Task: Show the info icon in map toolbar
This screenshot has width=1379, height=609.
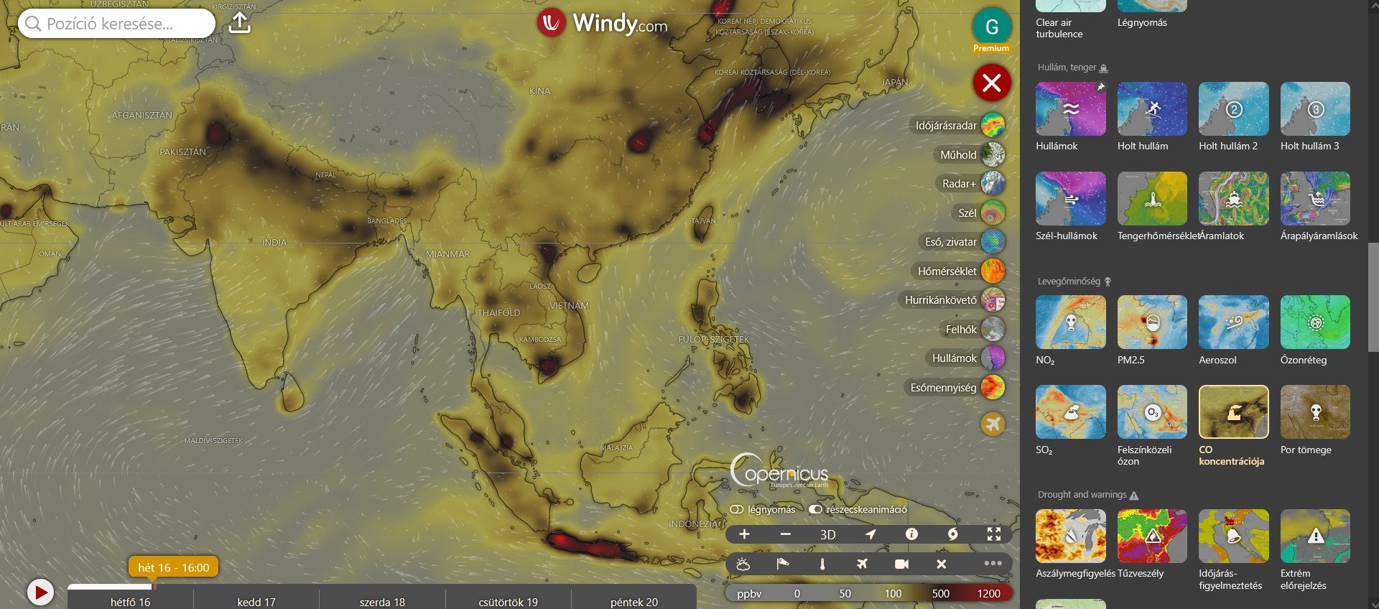Action: pyautogui.click(x=911, y=534)
